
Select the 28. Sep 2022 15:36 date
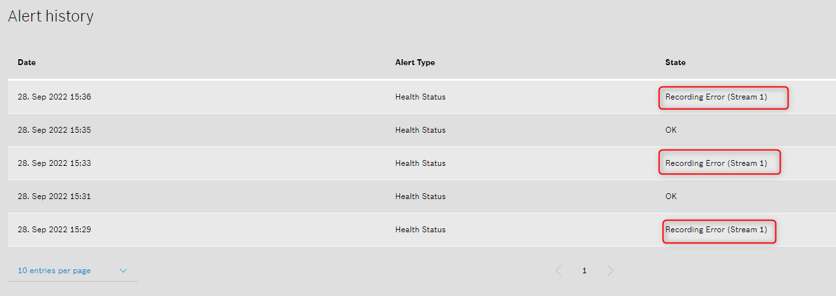[54, 97]
